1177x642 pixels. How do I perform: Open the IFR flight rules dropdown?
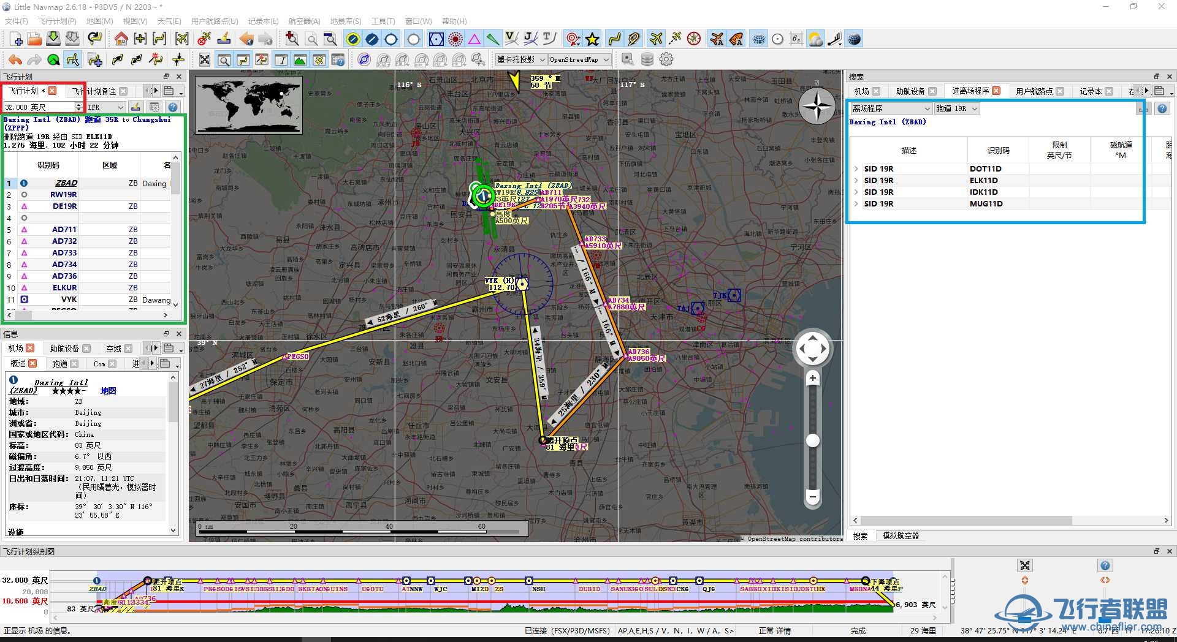click(x=105, y=107)
